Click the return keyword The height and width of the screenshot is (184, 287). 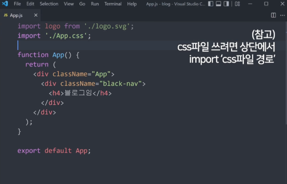[37, 64]
